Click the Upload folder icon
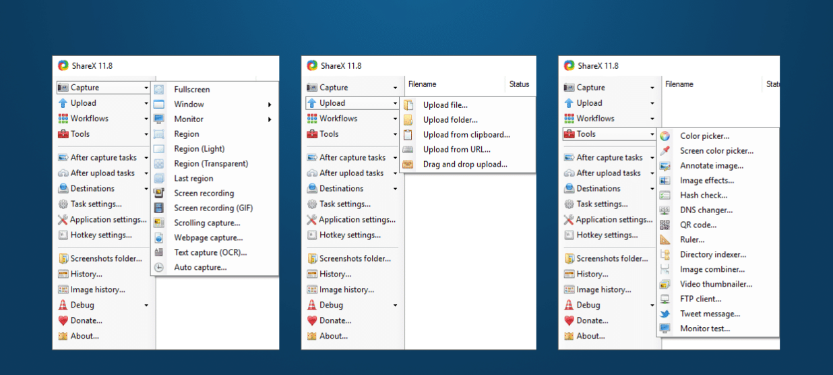Screen dimensions: 833x375 (x=408, y=119)
